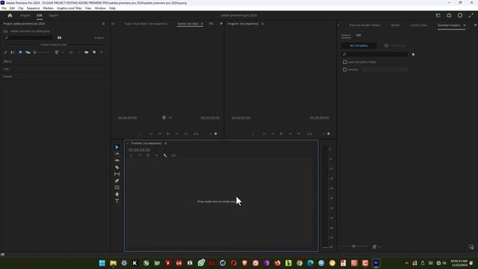The width and height of the screenshot is (478, 269).
Task: Open the Sequence menu
Action: click(33, 8)
